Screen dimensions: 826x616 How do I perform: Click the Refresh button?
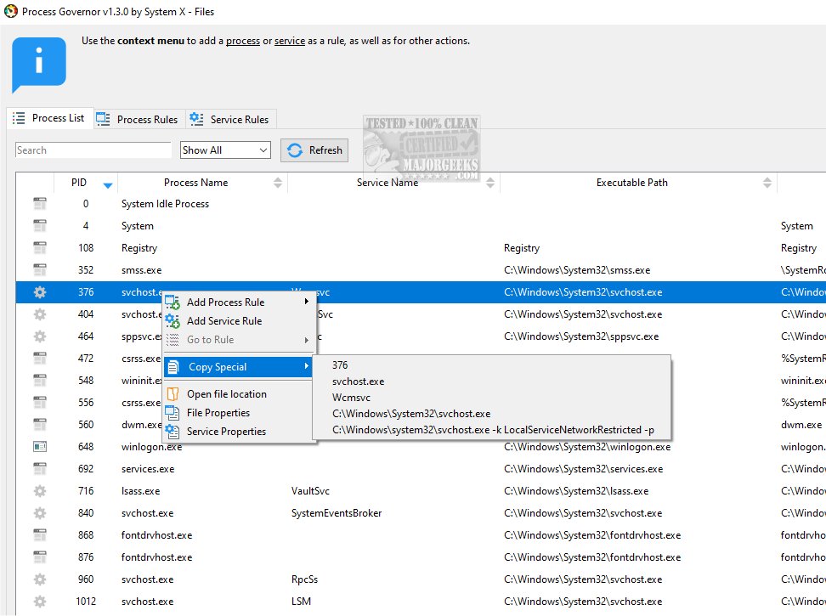point(314,150)
